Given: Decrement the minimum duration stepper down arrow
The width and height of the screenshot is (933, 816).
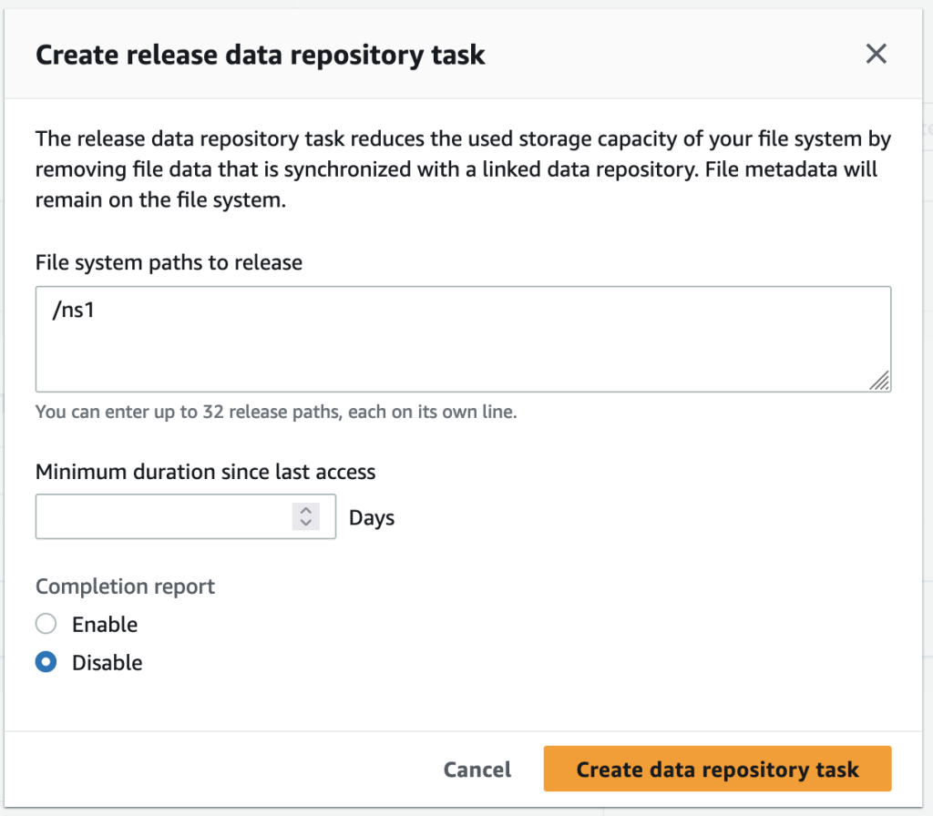Looking at the screenshot, I should (306, 523).
